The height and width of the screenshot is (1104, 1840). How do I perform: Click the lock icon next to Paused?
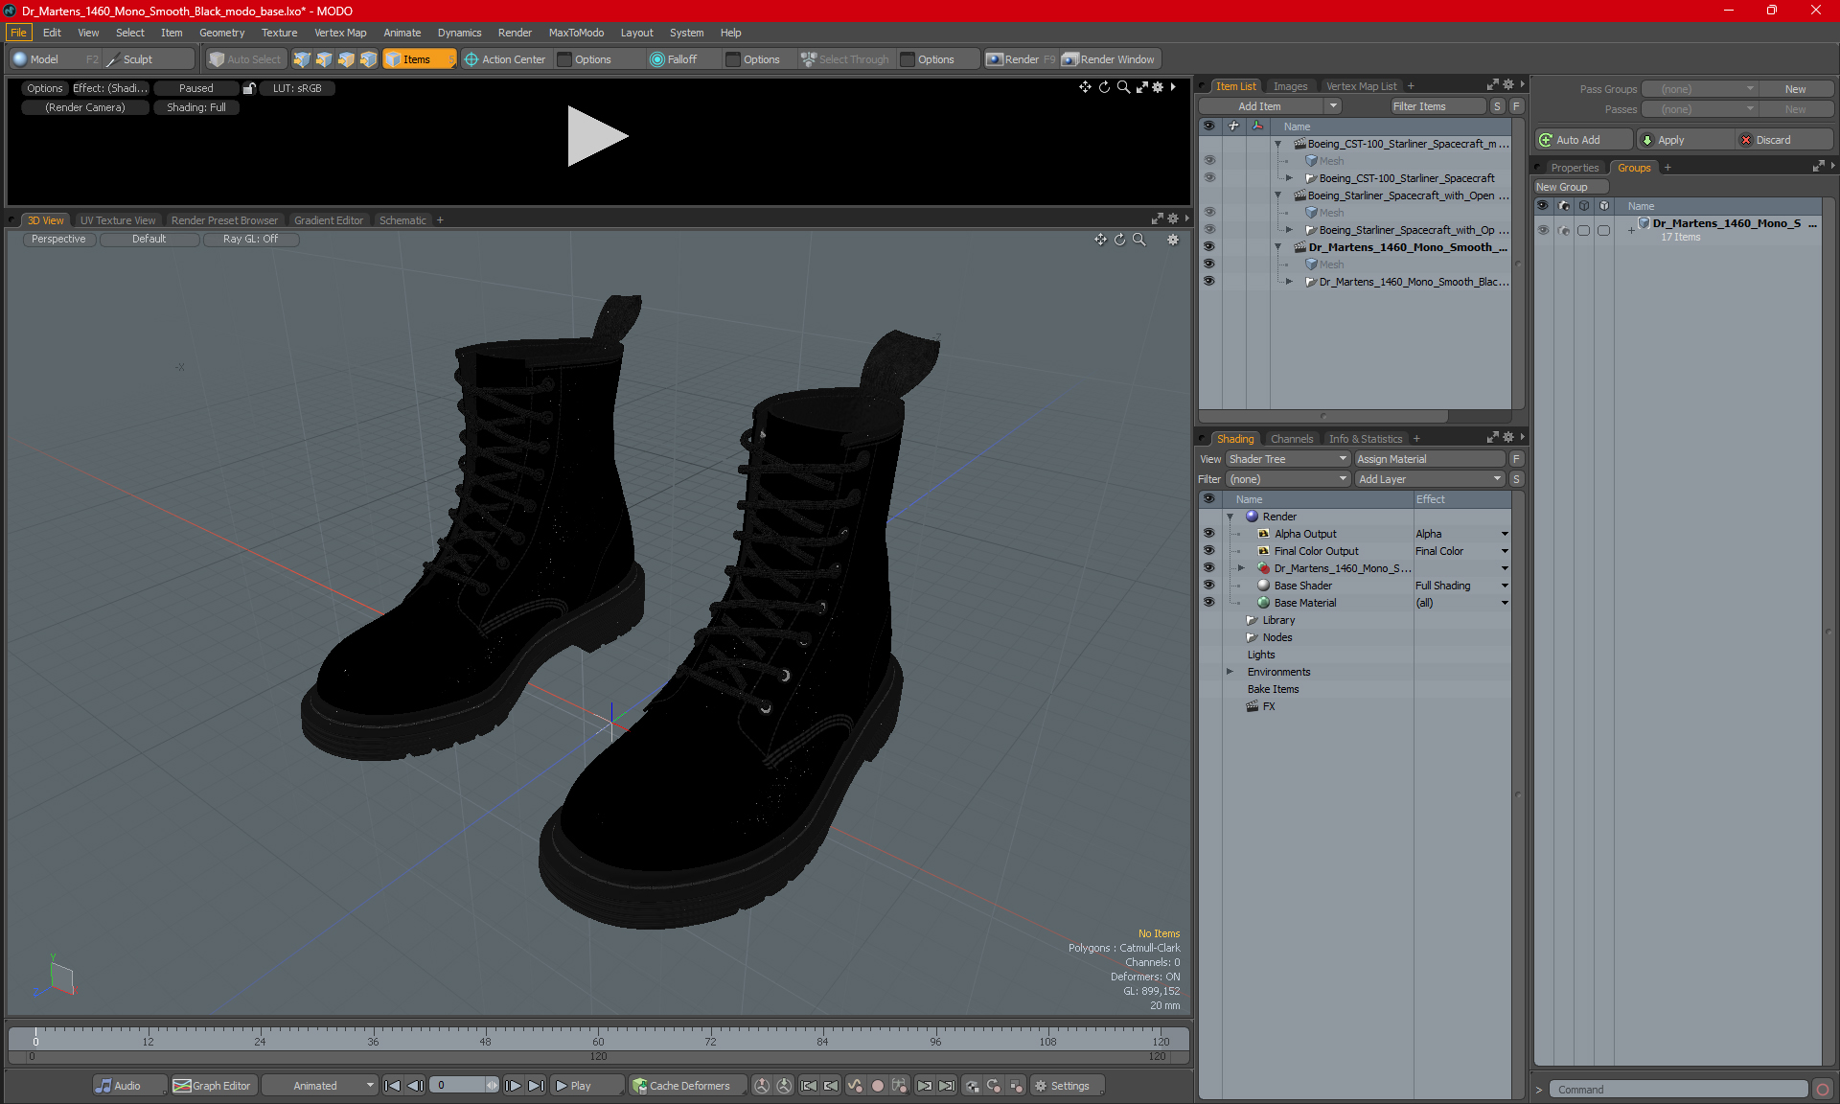coord(249,88)
